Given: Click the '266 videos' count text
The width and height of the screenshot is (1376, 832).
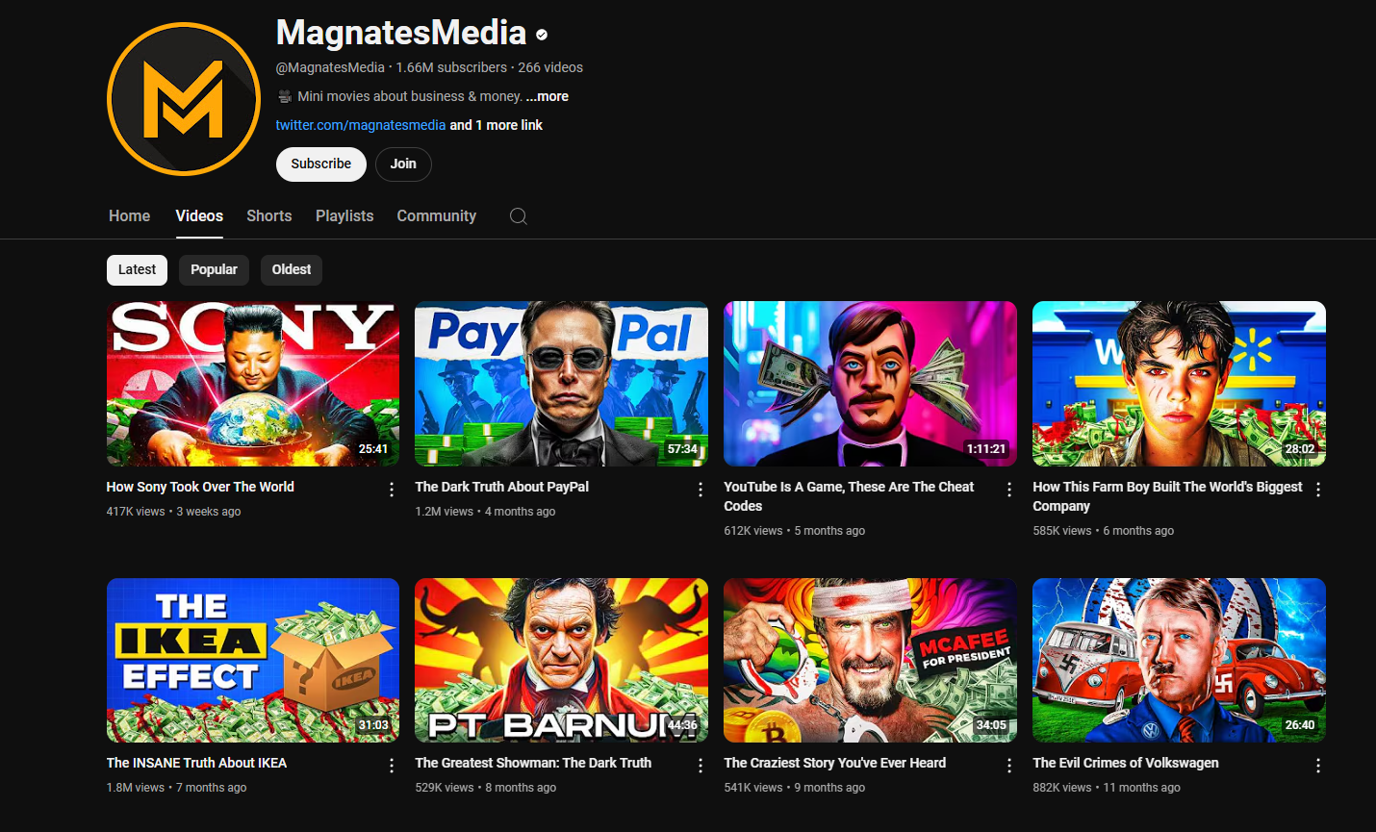Looking at the screenshot, I should coord(550,67).
